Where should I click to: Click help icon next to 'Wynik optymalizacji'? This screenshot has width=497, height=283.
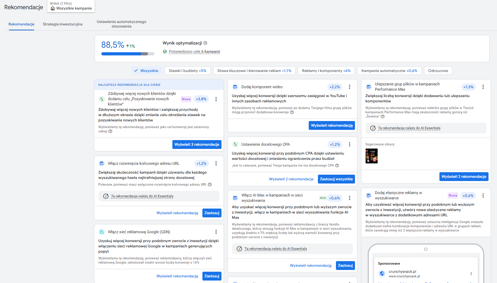pos(205,43)
